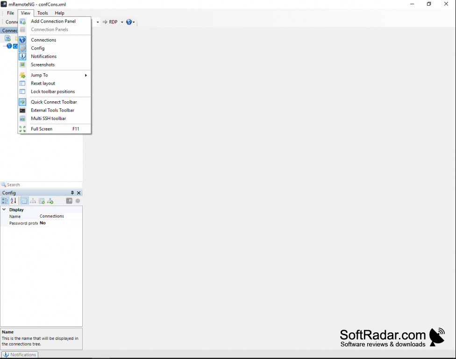The height and width of the screenshot is (359, 456).
Task: Toggle the Connections panel in the View menu
Action: pyautogui.click(x=55, y=40)
